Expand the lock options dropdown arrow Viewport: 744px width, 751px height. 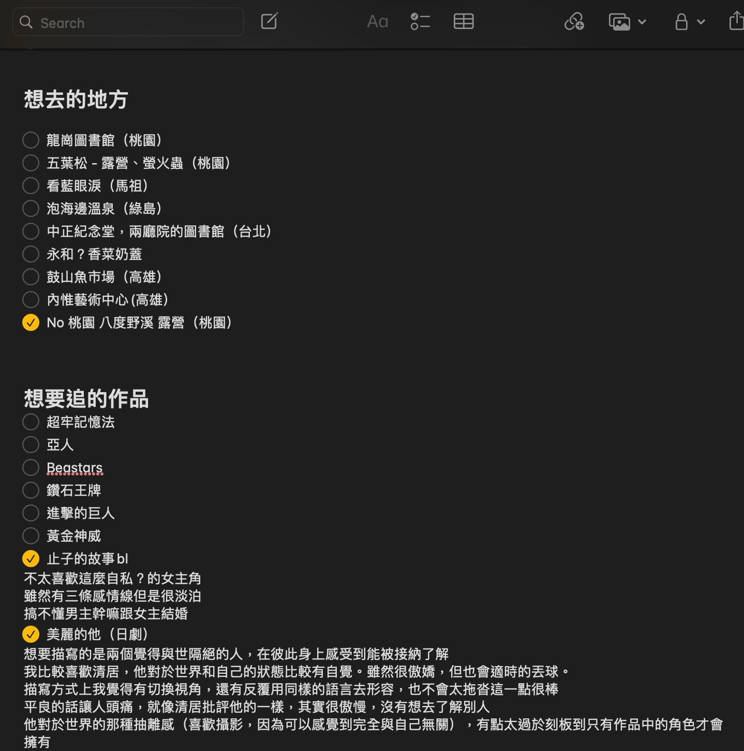tap(701, 22)
